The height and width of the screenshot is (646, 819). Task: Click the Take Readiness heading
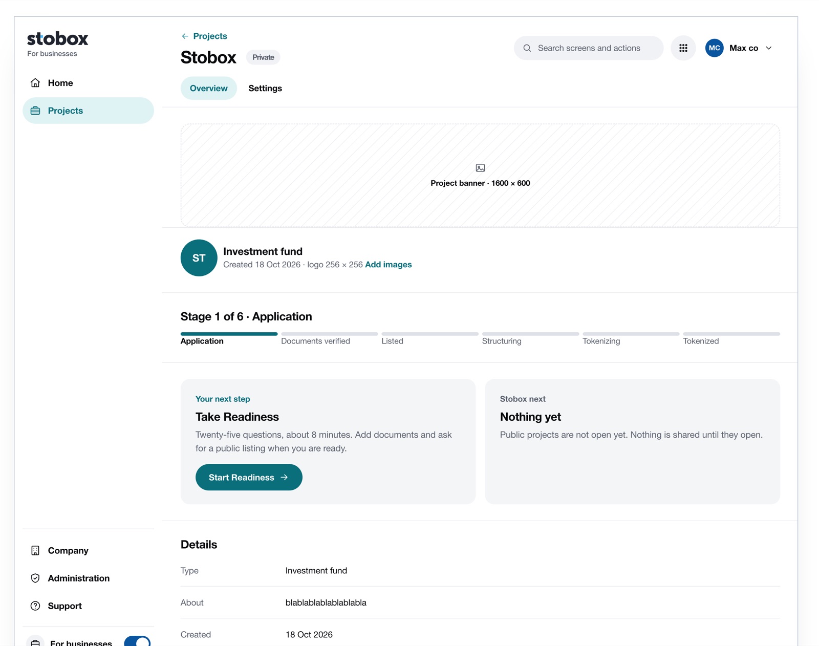237,417
